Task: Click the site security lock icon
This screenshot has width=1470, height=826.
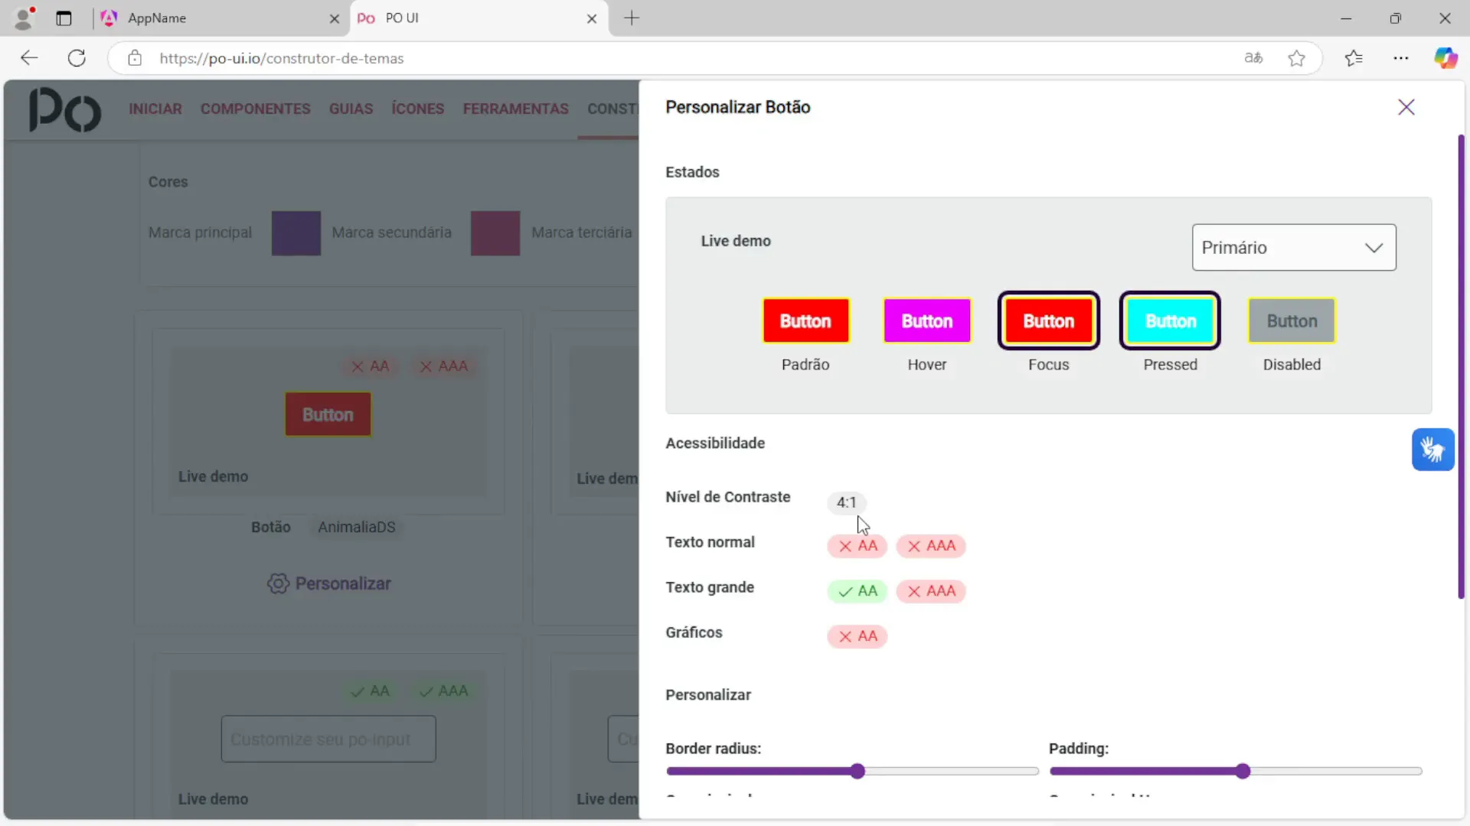Action: point(135,58)
